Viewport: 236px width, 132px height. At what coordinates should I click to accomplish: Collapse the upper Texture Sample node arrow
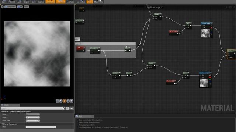click(212, 23)
